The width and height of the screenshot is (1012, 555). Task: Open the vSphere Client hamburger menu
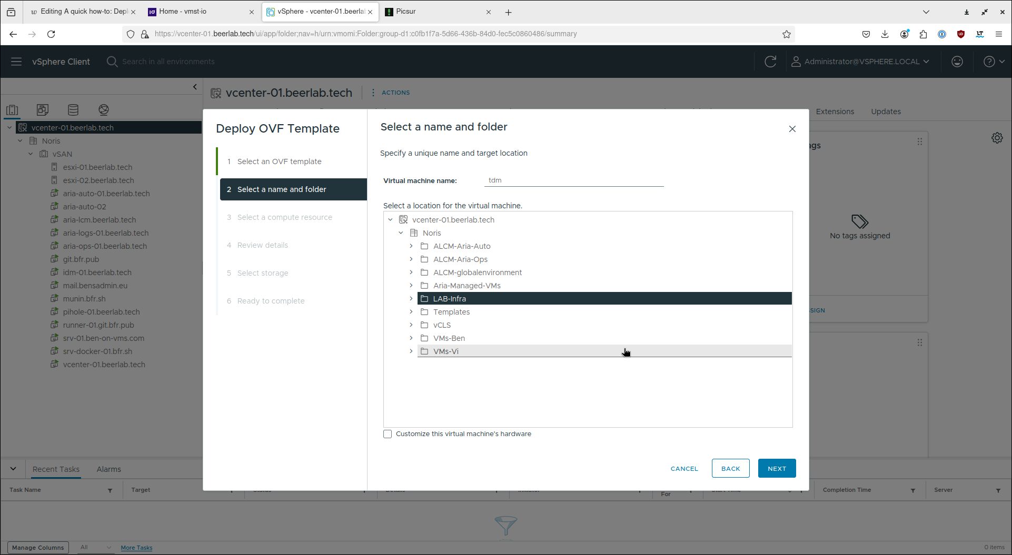pyautogui.click(x=16, y=62)
